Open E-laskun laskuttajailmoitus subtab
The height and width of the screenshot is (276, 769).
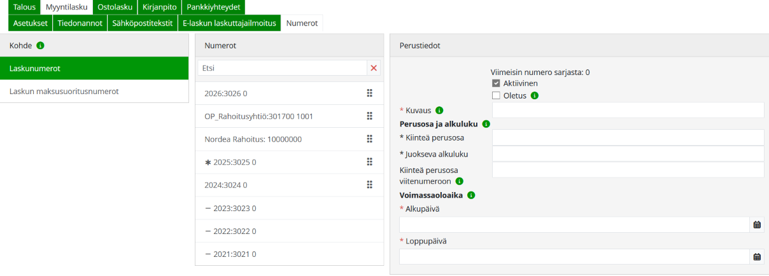pyautogui.click(x=229, y=23)
